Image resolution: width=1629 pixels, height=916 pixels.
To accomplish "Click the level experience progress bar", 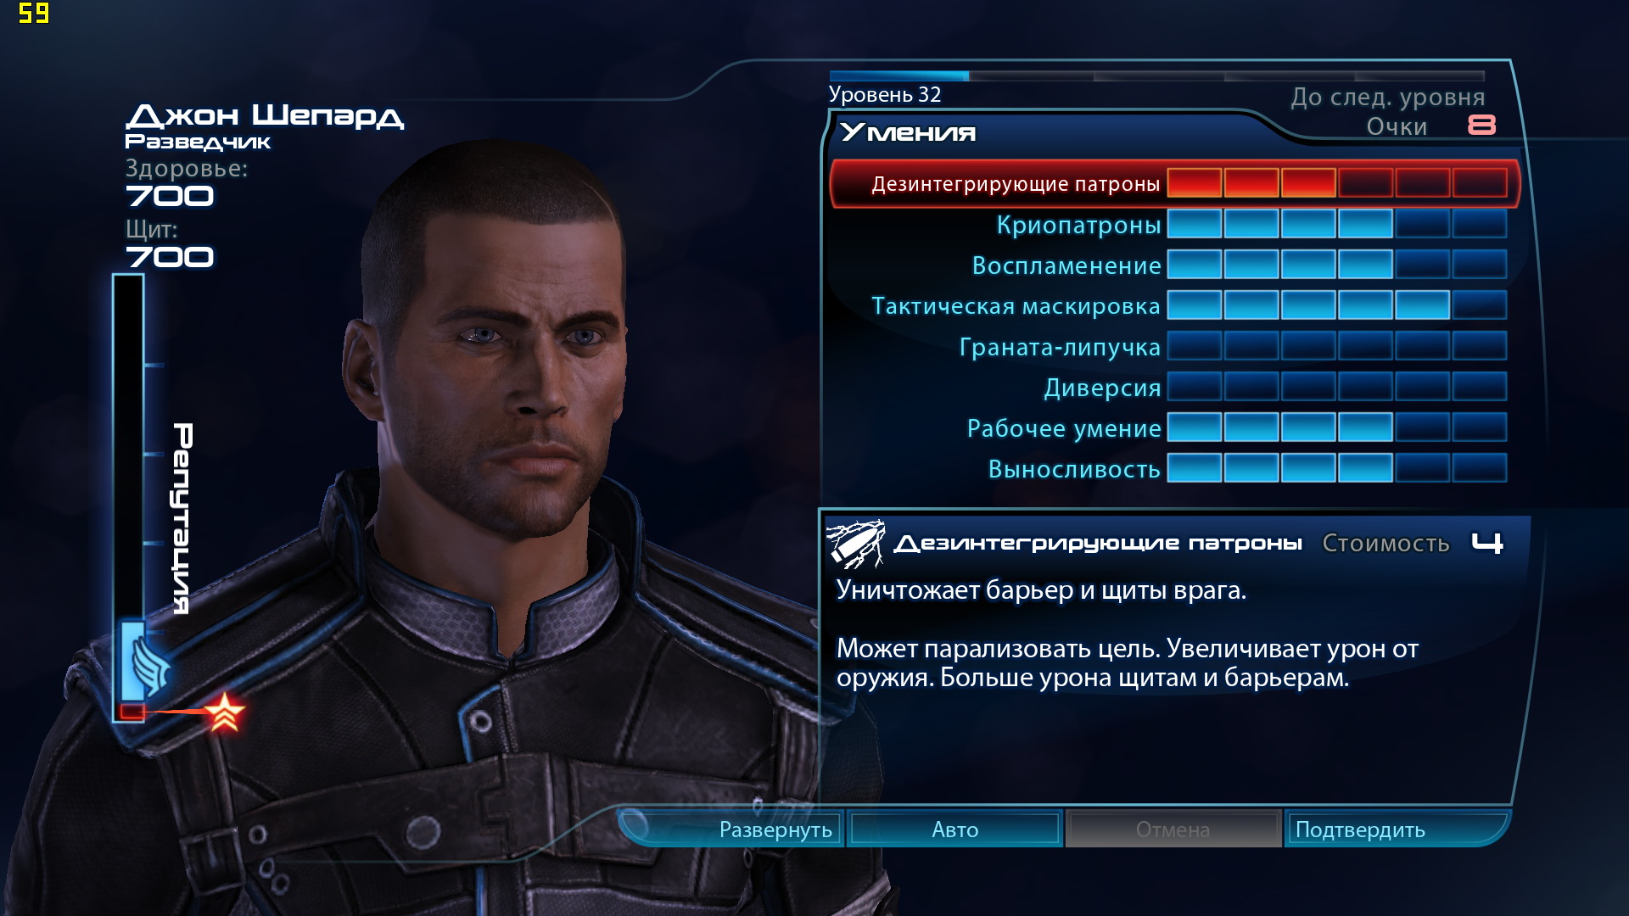I will point(1156,76).
